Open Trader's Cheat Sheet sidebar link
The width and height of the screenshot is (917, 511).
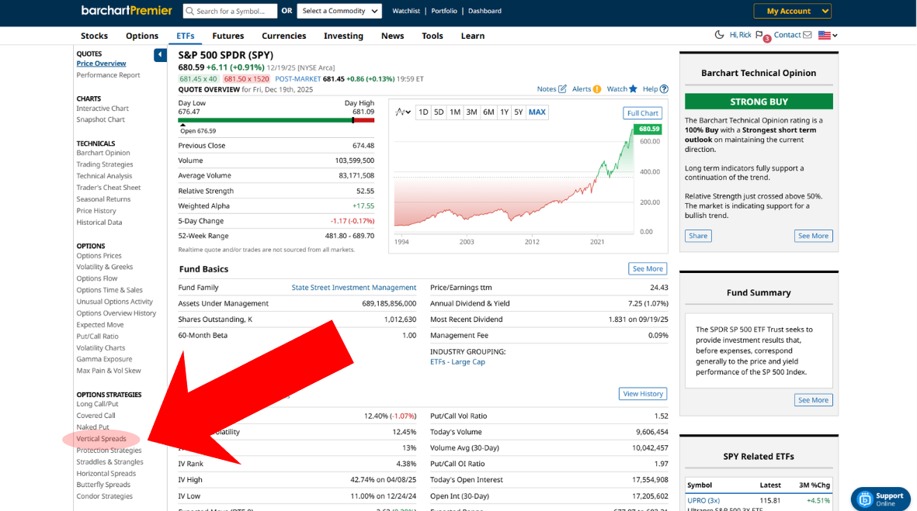pos(108,188)
